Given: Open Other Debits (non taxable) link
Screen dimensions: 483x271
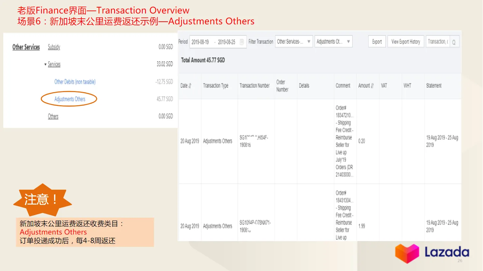Looking at the screenshot, I should click(x=75, y=82).
